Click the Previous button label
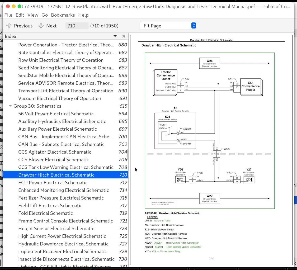This screenshot has height=270, width=297. [23, 26]
